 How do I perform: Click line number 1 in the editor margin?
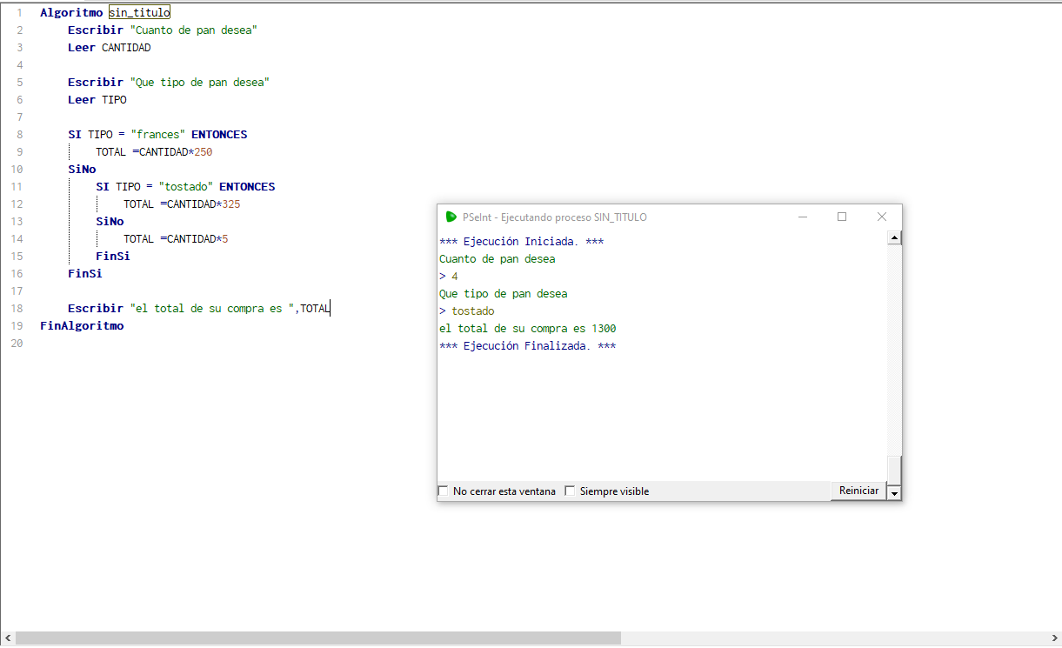[x=20, y=13]
